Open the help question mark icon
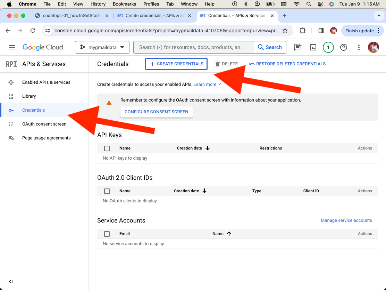The image size is (386, 290). pyautogui.click(x=344, y=47)
